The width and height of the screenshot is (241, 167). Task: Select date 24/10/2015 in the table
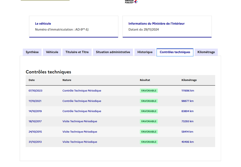35,132
